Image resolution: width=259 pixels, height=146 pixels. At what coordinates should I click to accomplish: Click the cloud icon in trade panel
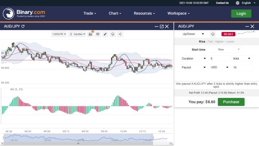point(213,34)
